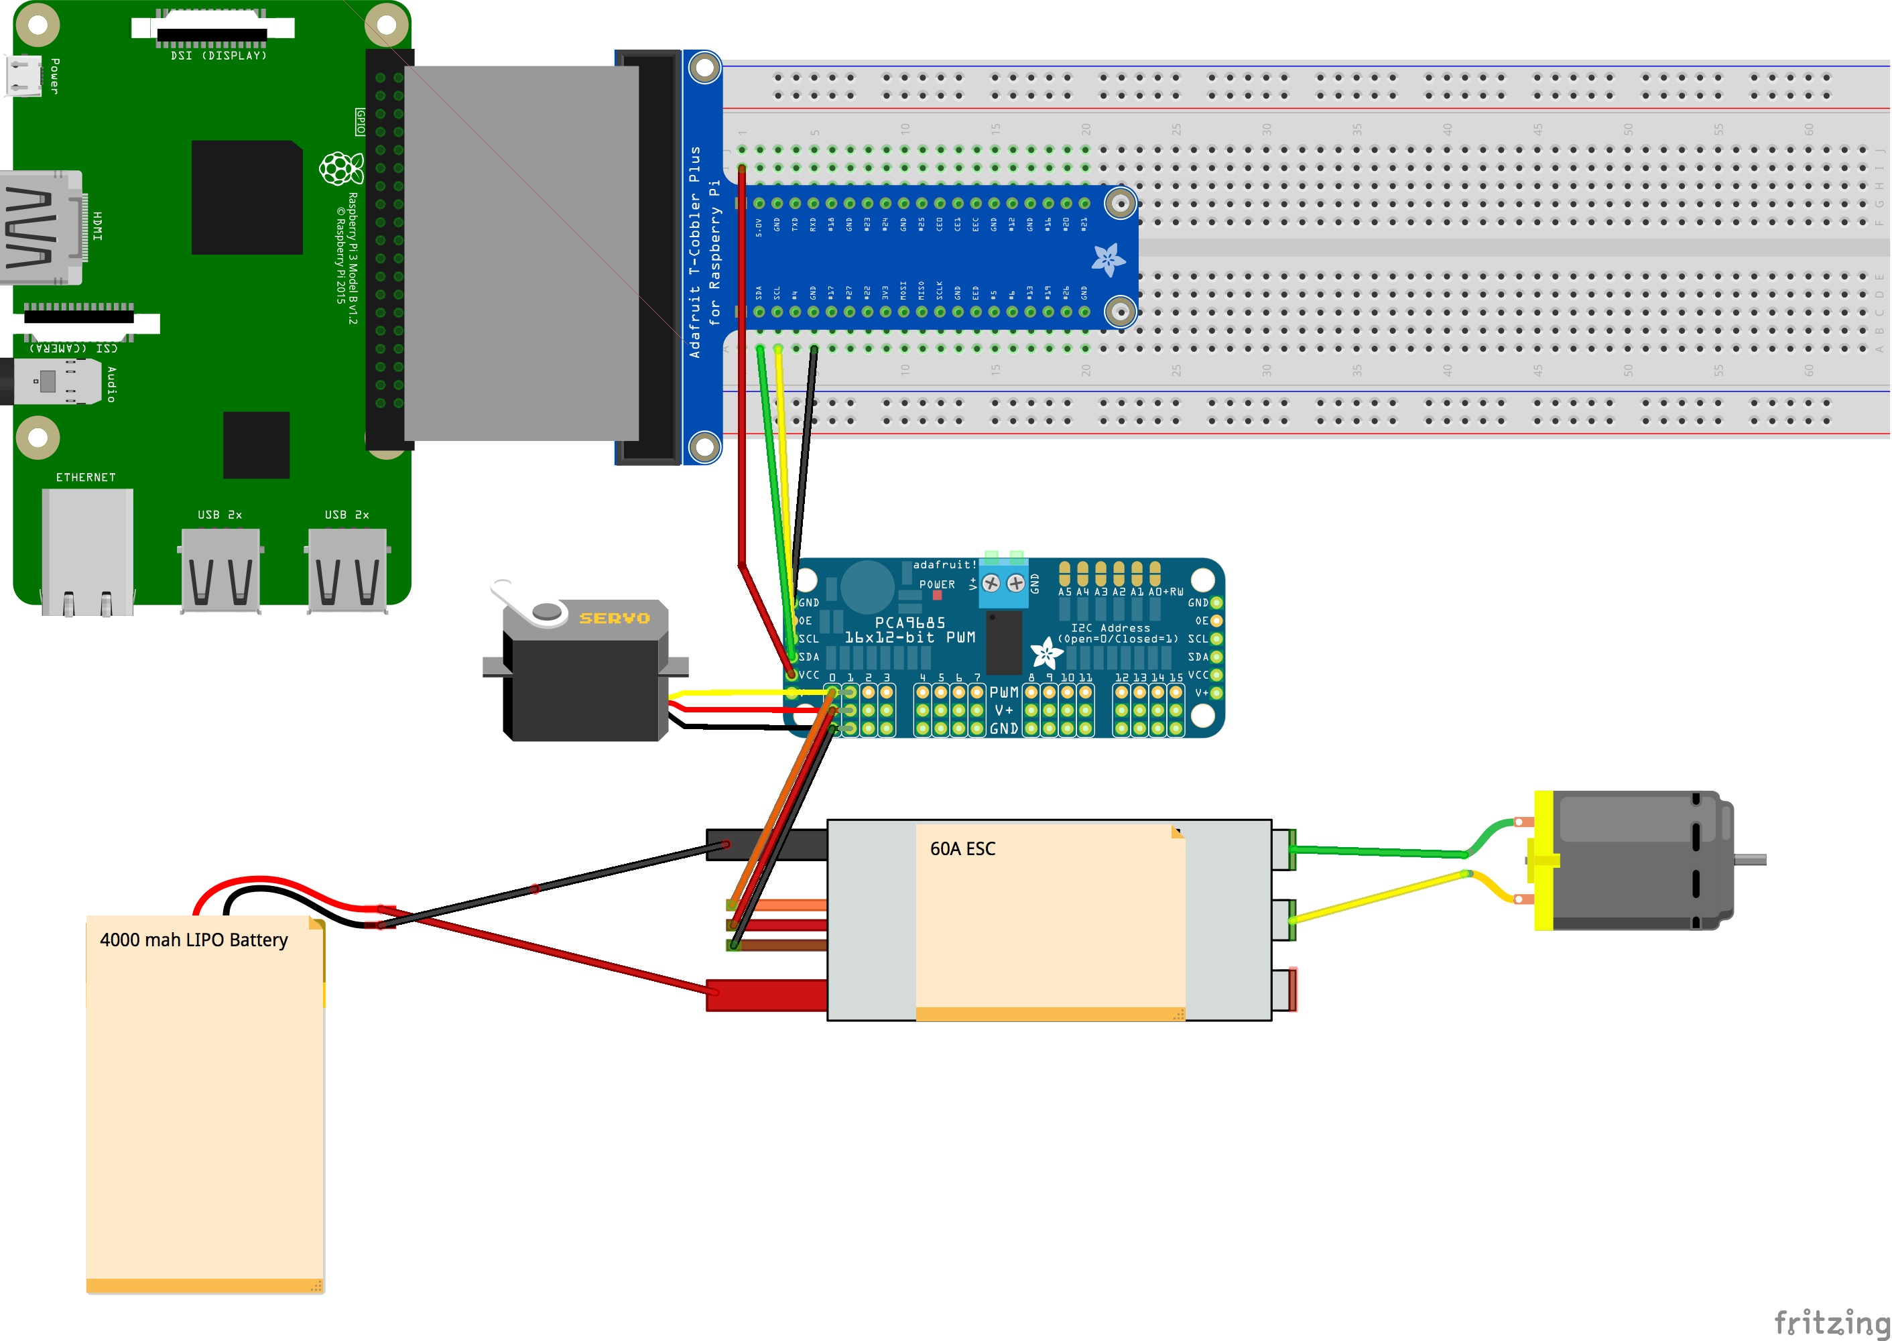
Task: Click the left USB 2x port
Action: [x=220, y=570]
